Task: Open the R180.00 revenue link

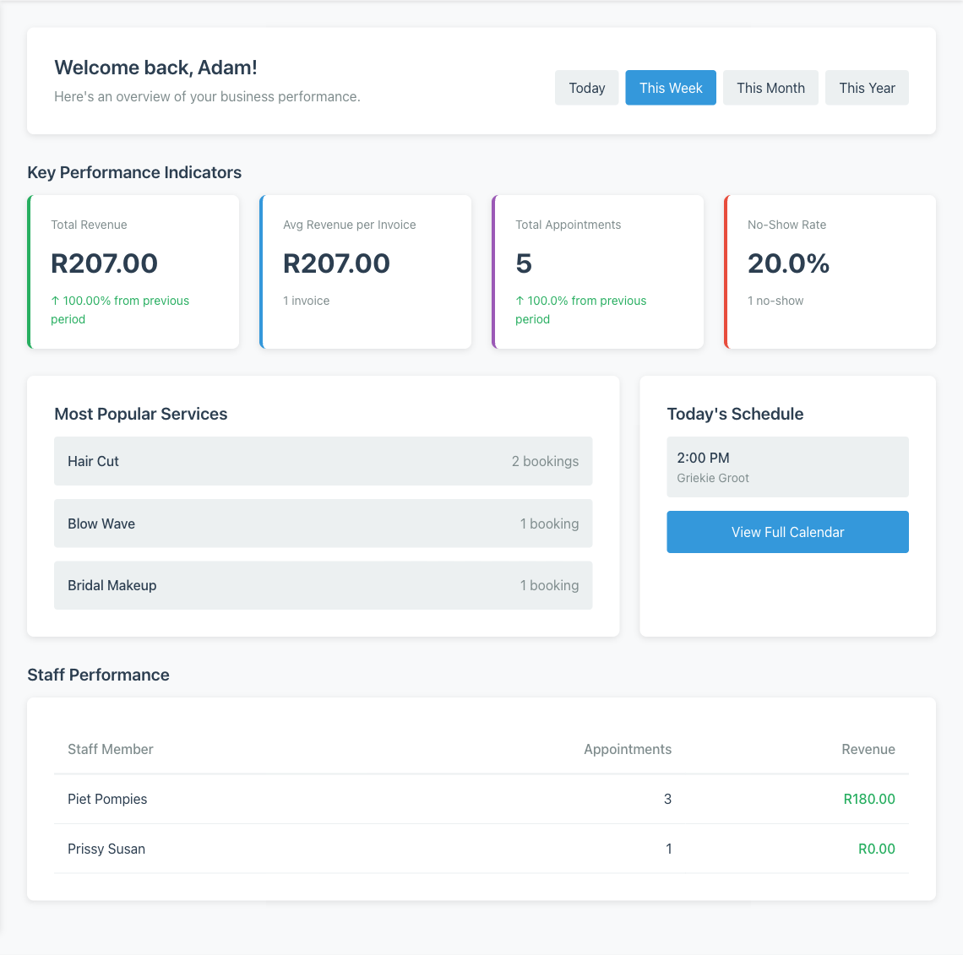Action: click(869, 799)
